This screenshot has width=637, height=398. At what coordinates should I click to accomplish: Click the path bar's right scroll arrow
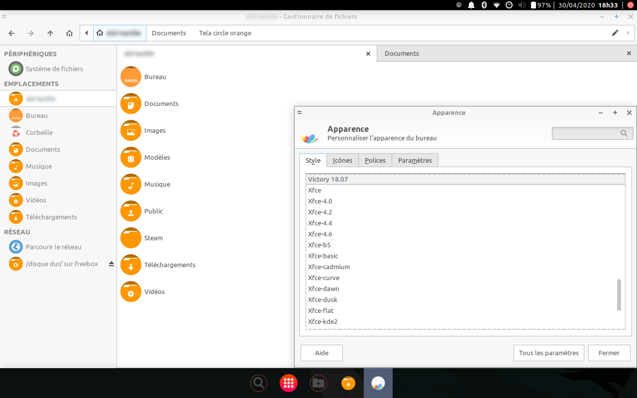click(x=628, y=33)
